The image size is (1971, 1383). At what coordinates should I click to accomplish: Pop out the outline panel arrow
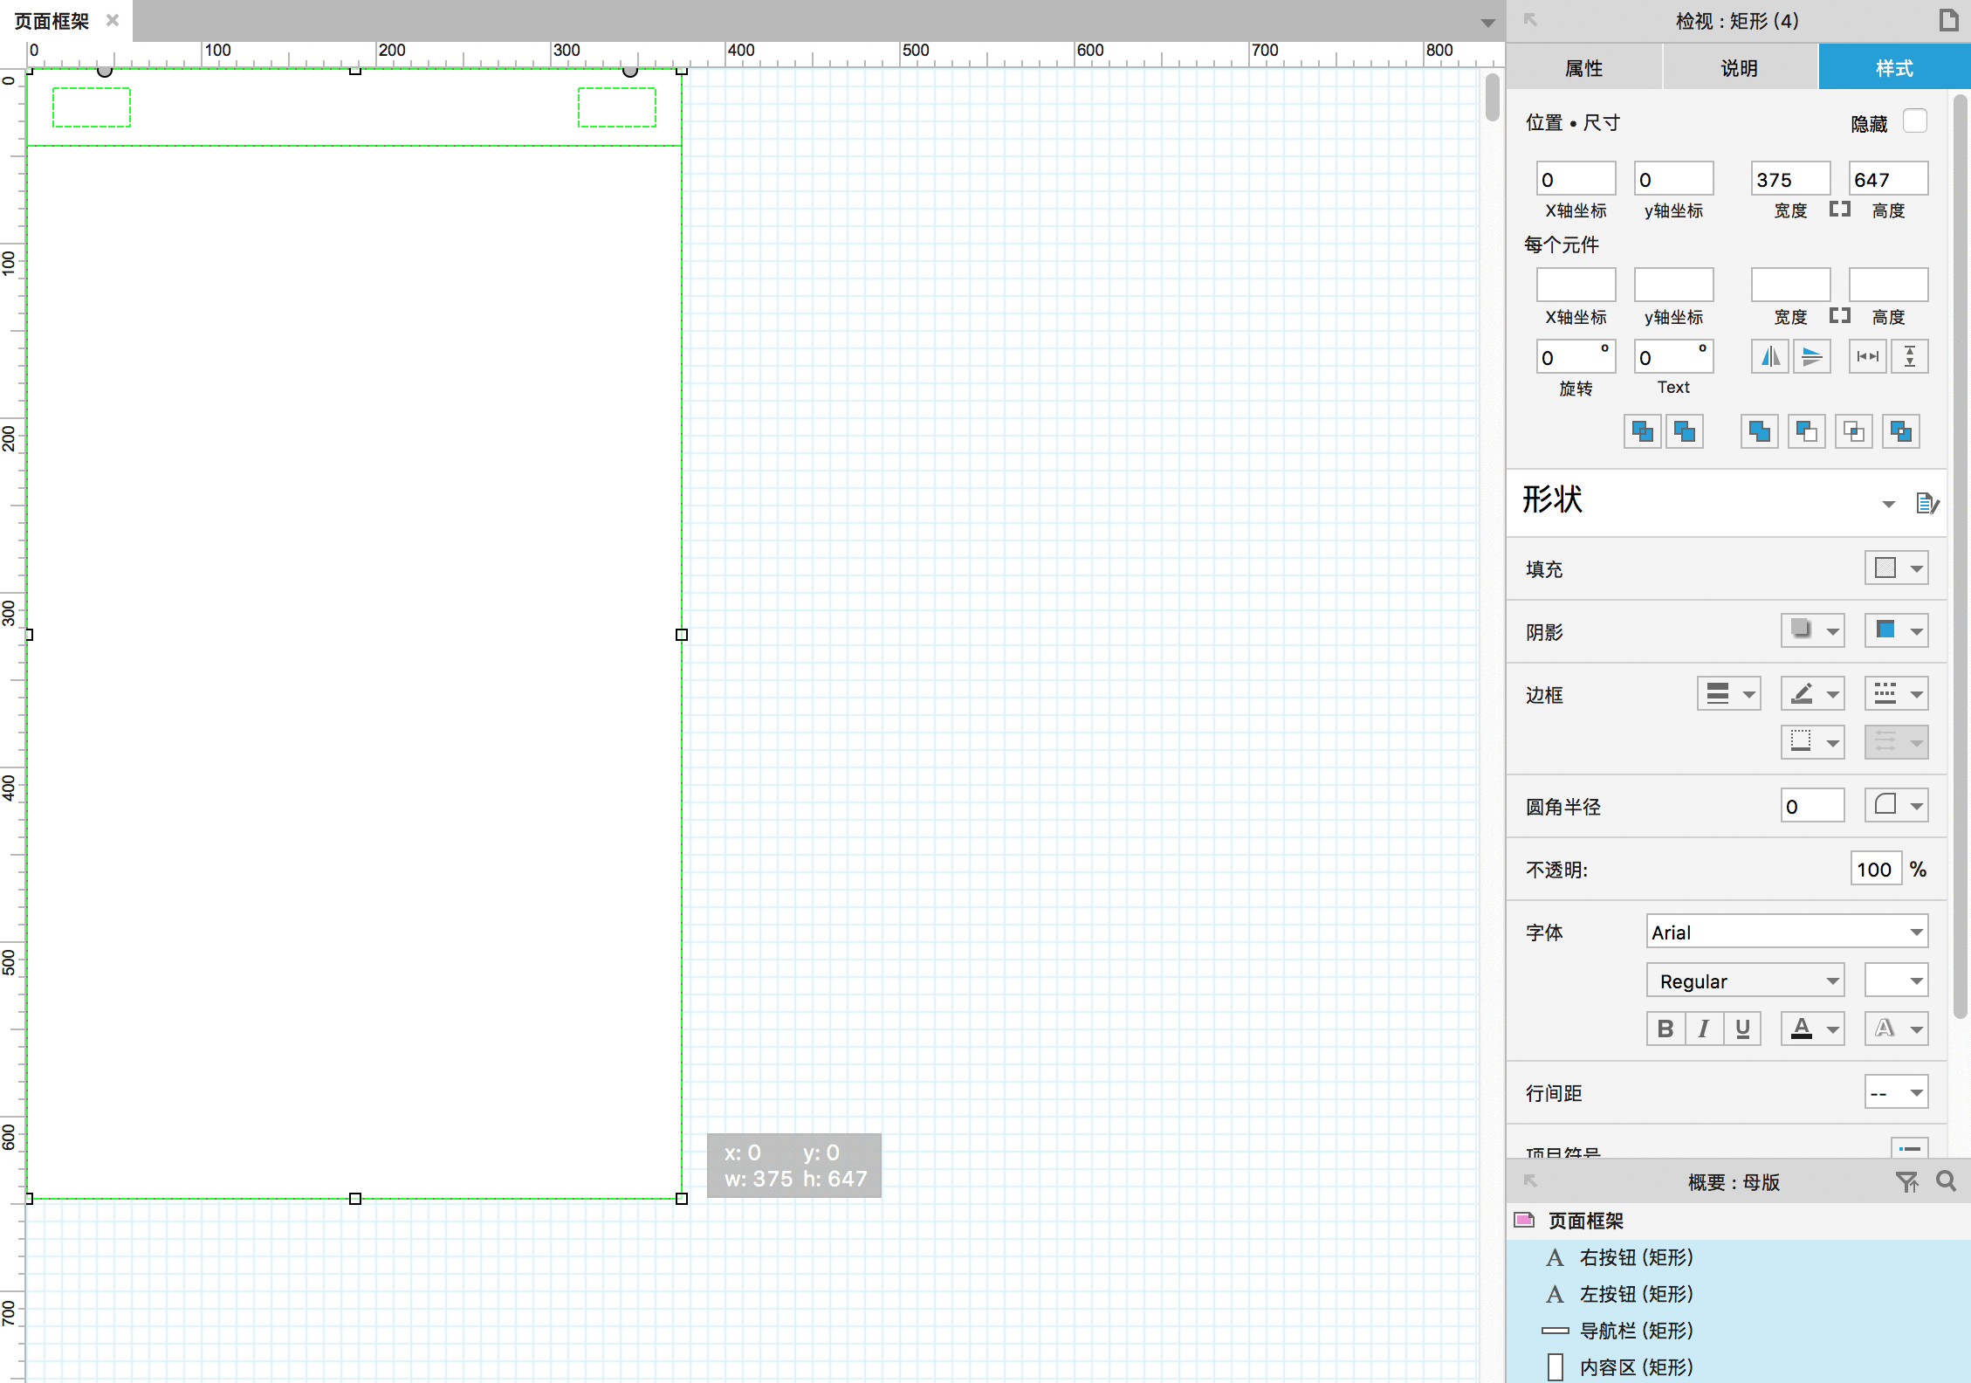coord(1530,1181)
